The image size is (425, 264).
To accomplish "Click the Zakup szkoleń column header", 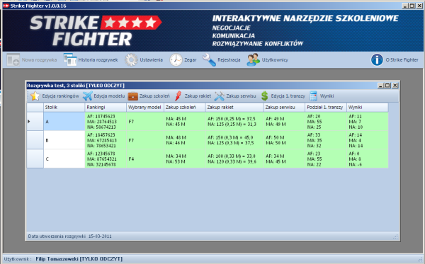I will point(185,107).
